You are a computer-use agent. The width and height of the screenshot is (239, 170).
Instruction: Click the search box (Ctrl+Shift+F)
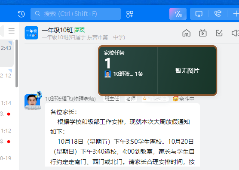click(x=76, y=14)
